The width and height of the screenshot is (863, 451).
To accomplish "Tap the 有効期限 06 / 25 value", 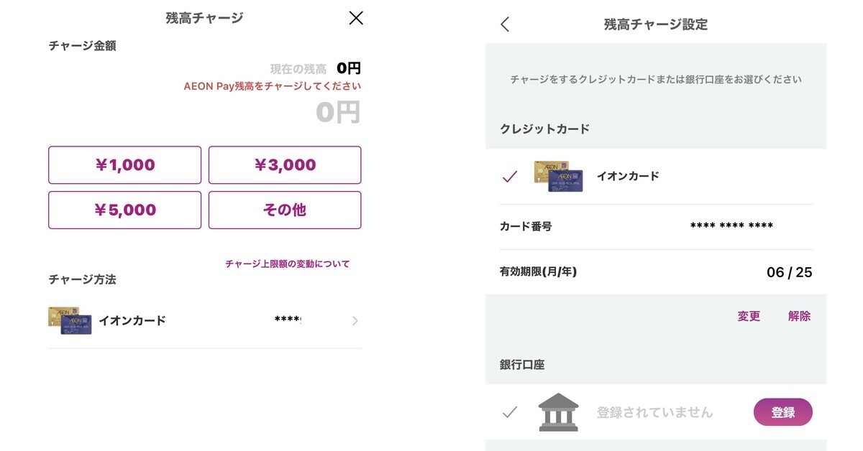I will click(789, 272).
